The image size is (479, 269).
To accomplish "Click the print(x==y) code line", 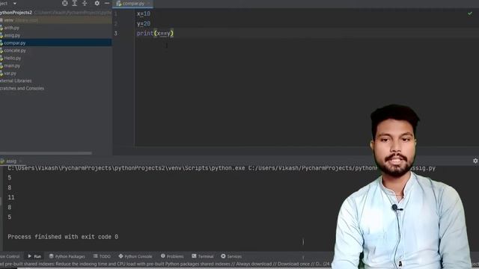I will pyautogui.click(x=155, y=33).
